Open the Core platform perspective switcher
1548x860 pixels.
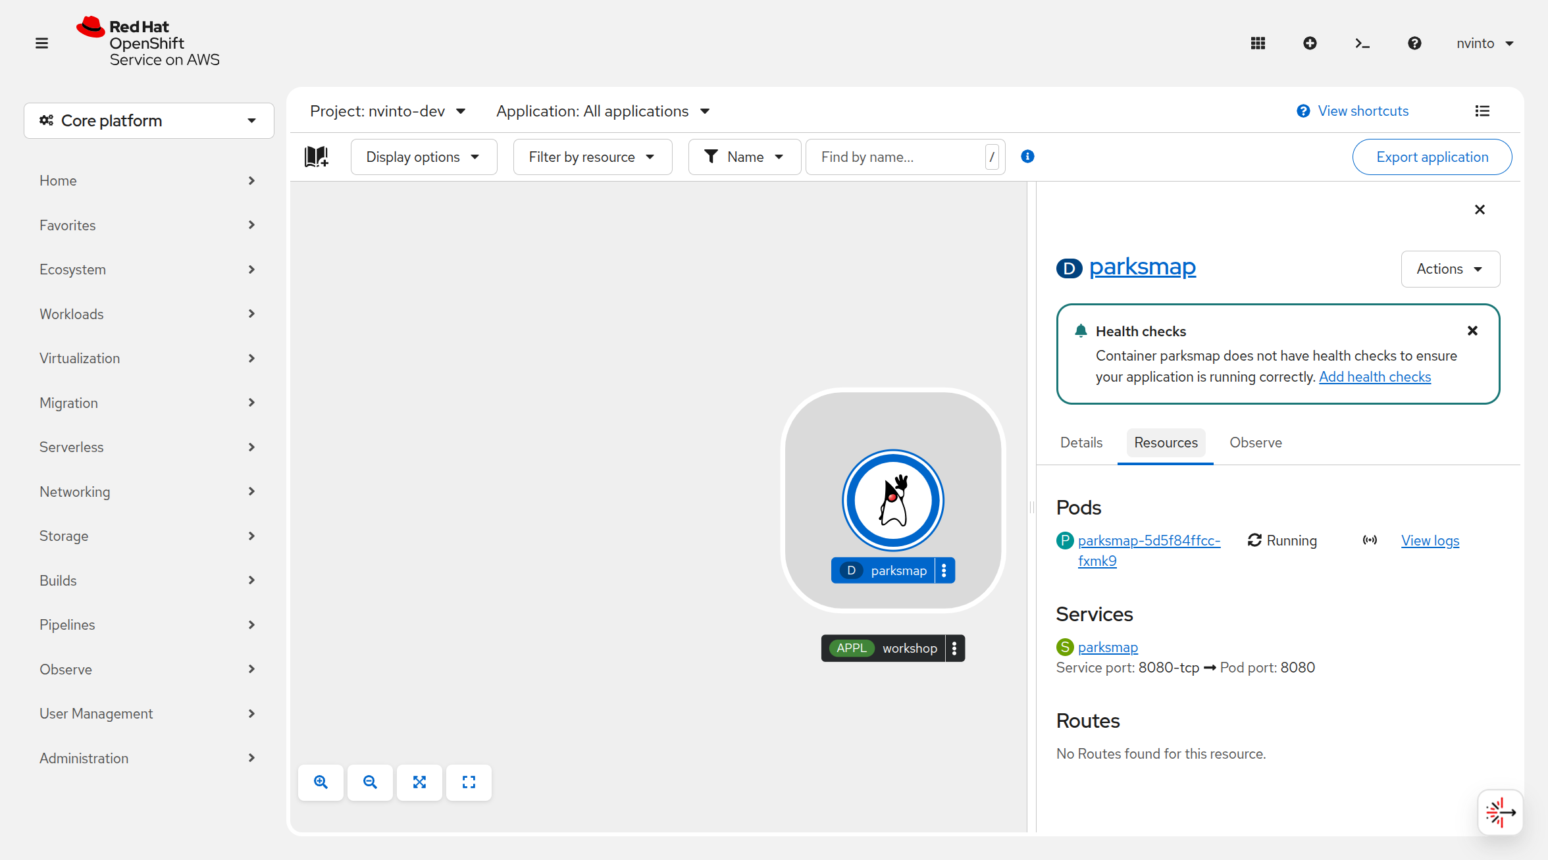click(x=149, y=120)
